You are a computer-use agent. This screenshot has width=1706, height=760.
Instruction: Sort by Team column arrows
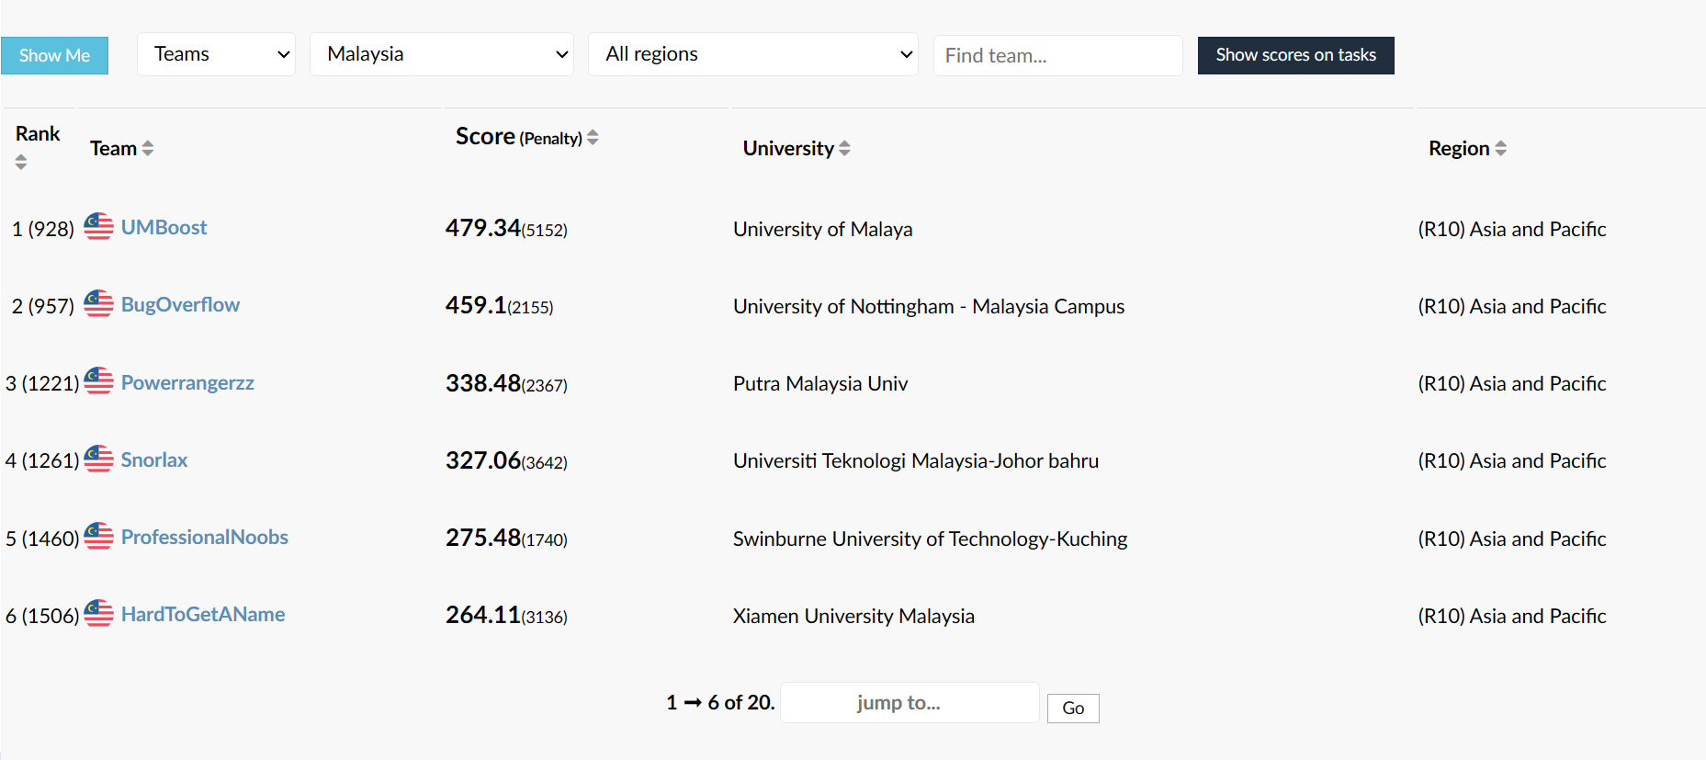(x=148, y=148)
